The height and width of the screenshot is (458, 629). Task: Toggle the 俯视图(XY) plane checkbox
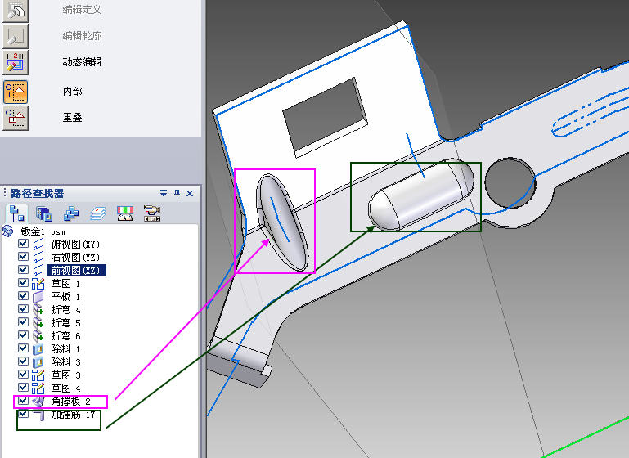pos(23,244)
